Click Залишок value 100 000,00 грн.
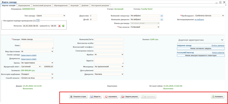Image resolution: width=228 pixels, height=104 pixels. (x=28, y=70)
